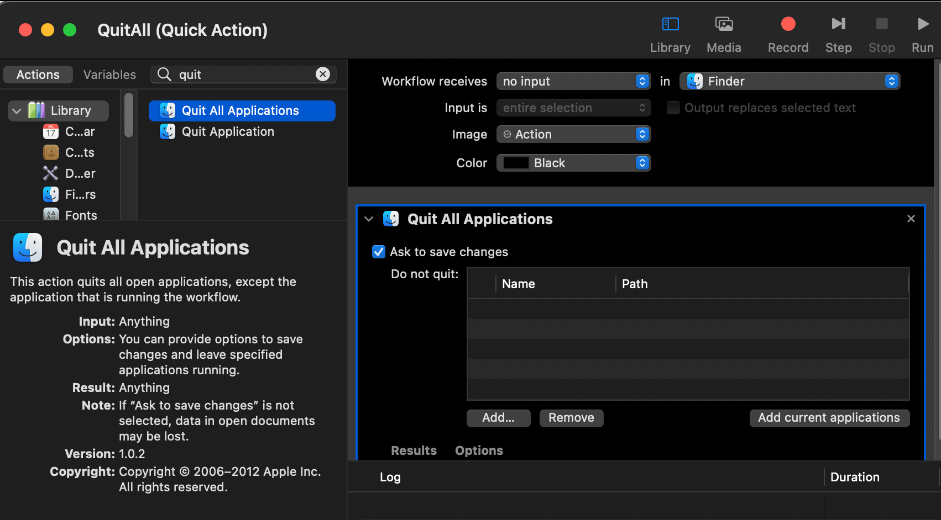
Task: Select Quit Application in the results list
Action: [x=228, y=131]
